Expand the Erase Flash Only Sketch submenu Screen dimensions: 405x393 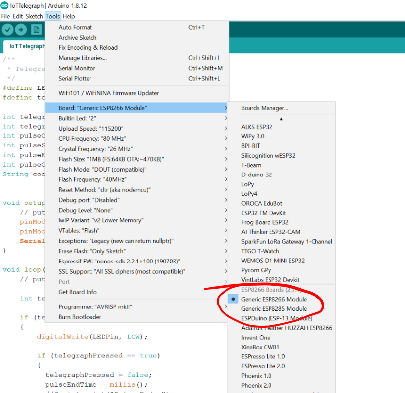tap(137, 251)
